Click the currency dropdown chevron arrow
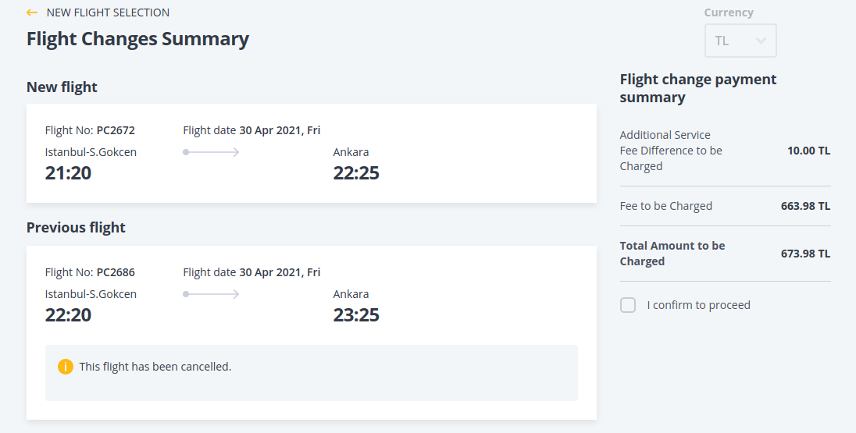The height and width of the screenshot is (433, 856). tap(761, 41)
